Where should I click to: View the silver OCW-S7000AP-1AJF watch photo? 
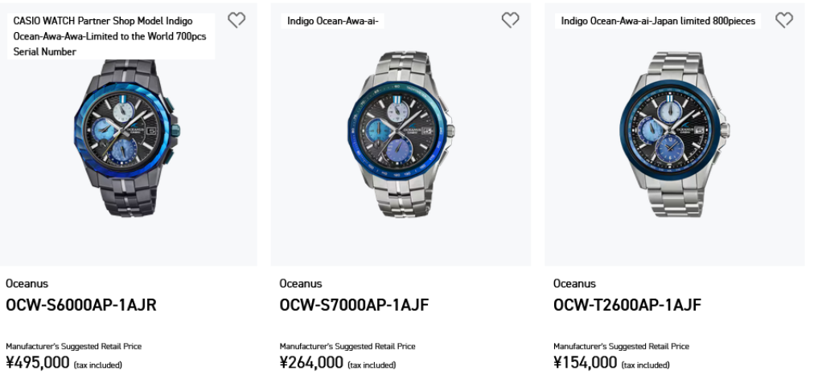tap(401, 132)
